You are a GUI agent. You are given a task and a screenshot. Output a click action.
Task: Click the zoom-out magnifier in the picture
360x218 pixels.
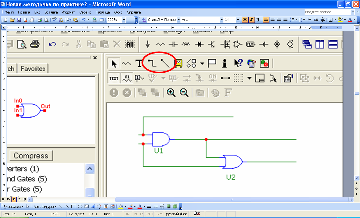[x=184, y=92]
